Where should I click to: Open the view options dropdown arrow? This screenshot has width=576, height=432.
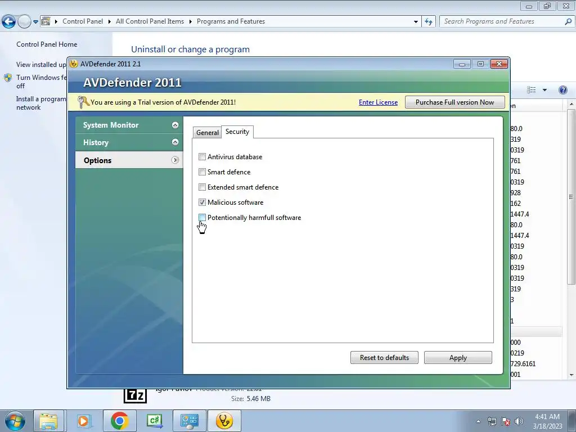point(544,90)
